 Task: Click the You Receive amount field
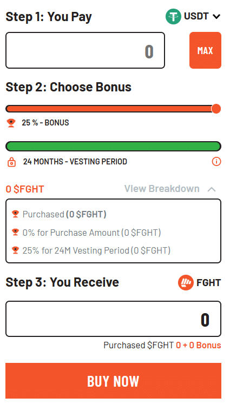click(113, 319)
